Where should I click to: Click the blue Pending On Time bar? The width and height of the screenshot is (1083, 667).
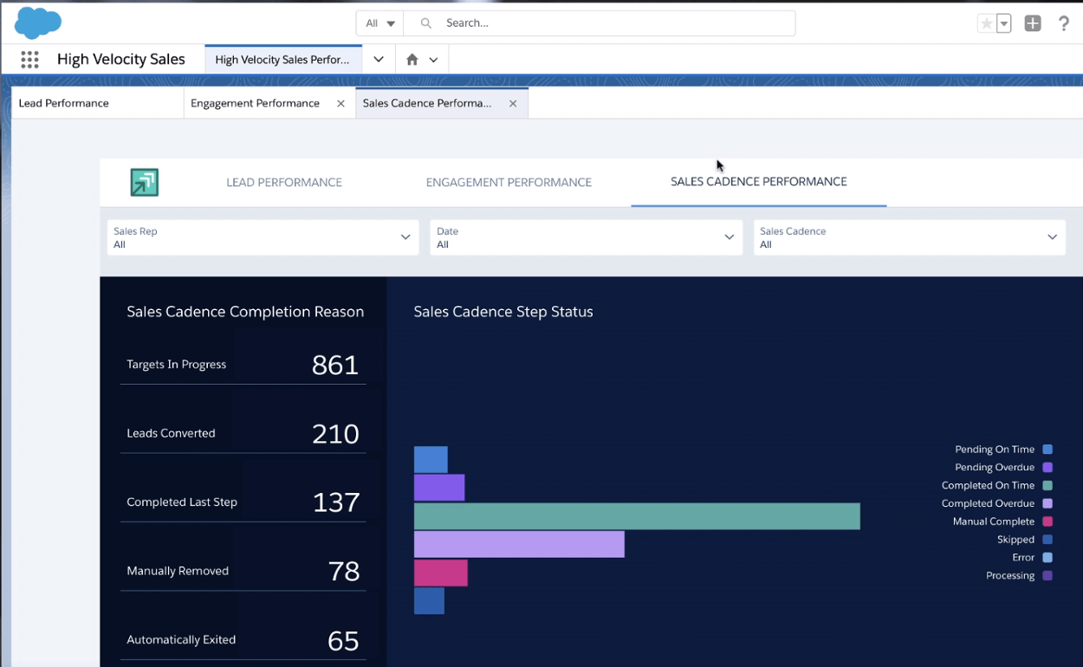pyautogui.click(x=431, y=459)
